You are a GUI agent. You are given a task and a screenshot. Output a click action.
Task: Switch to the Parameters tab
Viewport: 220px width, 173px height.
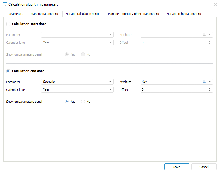point(15,14)
